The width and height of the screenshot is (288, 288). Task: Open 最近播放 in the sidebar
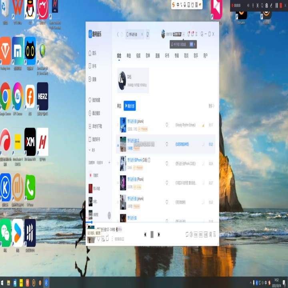click(94, 113)
